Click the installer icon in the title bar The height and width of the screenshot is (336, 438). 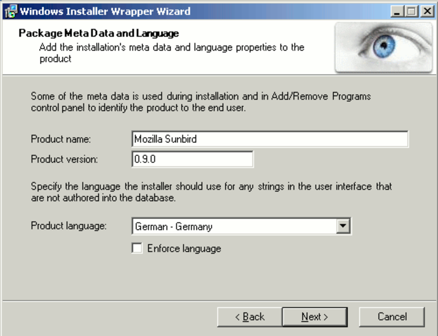coord(11,11)
